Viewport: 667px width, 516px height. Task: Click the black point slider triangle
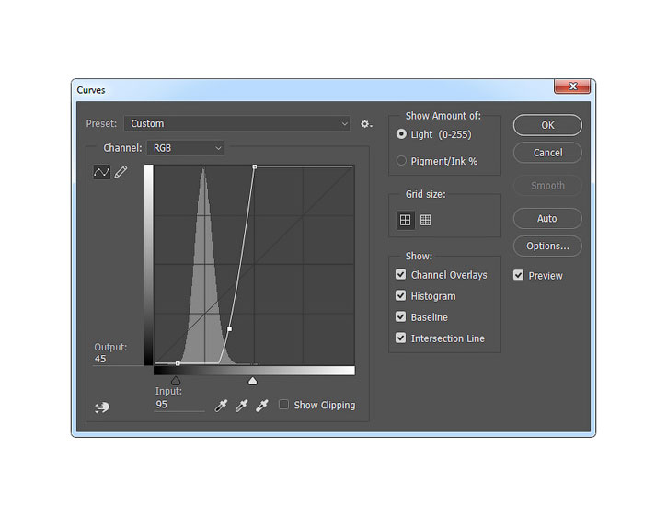click(175, 381)
